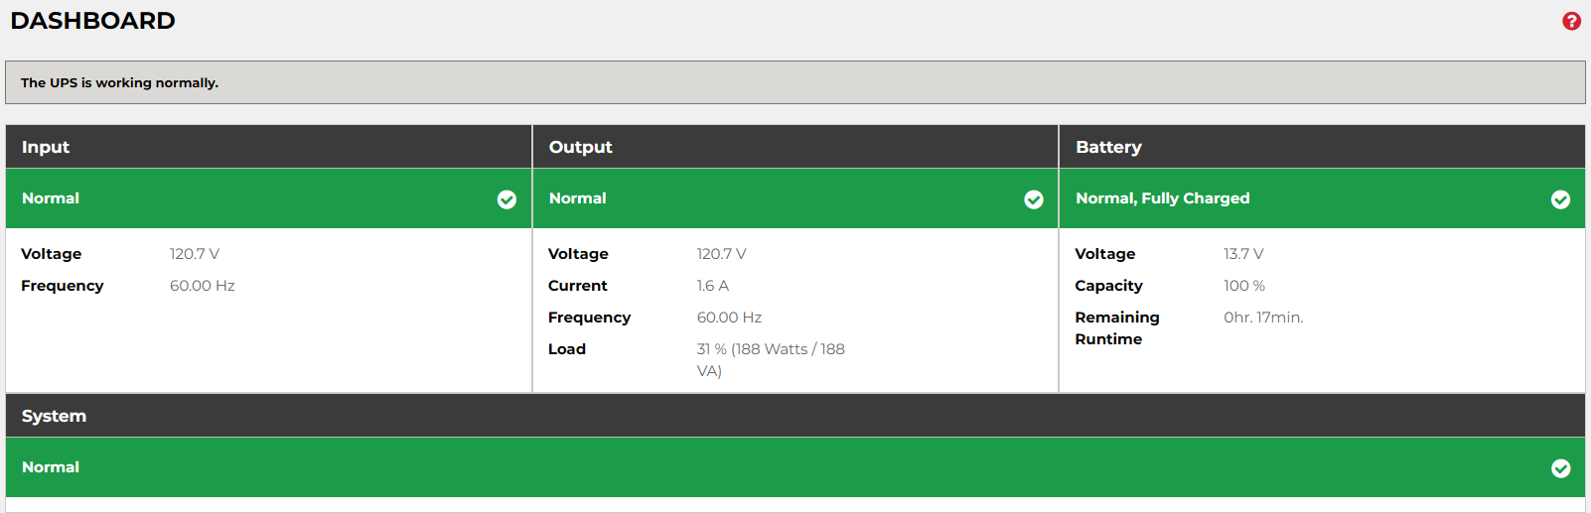Click the Input status checkmark icon

click(x=506, y=199)
